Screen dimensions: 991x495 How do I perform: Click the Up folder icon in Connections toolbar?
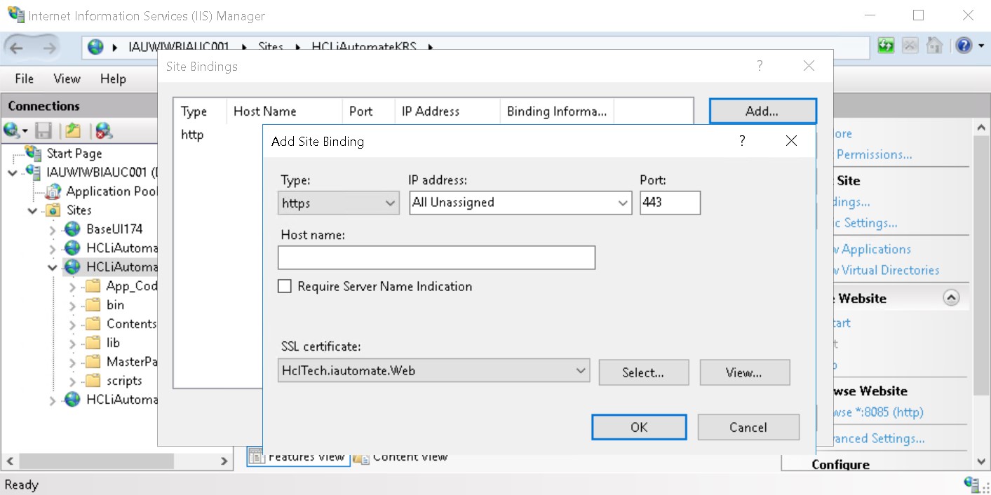[73, 130]
